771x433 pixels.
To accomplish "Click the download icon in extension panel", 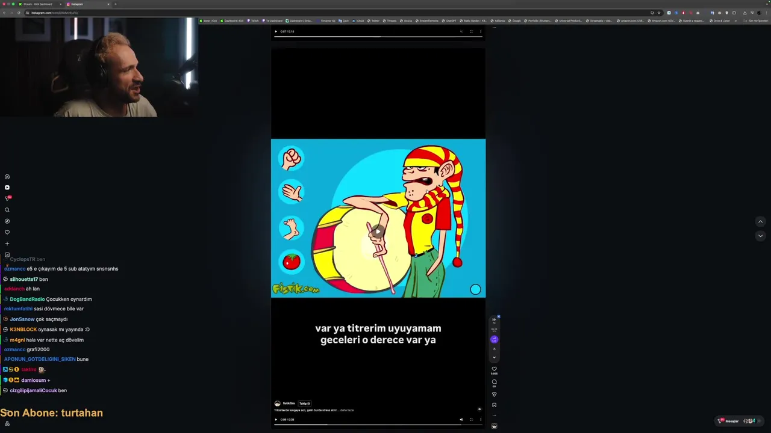I will pos(494,349).
